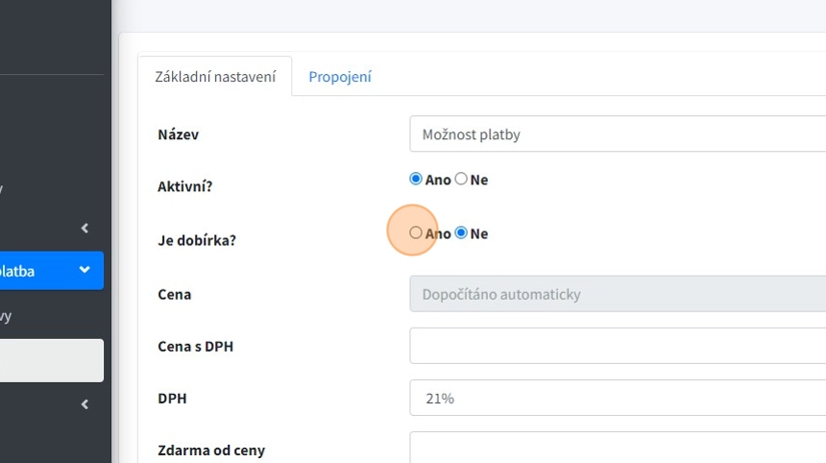Collapse the active blue sidebar menu chevron
This screenshot has width=826, height=463.
pos(85,271)
